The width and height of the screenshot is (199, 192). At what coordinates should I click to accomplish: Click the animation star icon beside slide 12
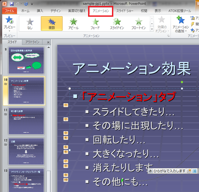click(6, 145)
